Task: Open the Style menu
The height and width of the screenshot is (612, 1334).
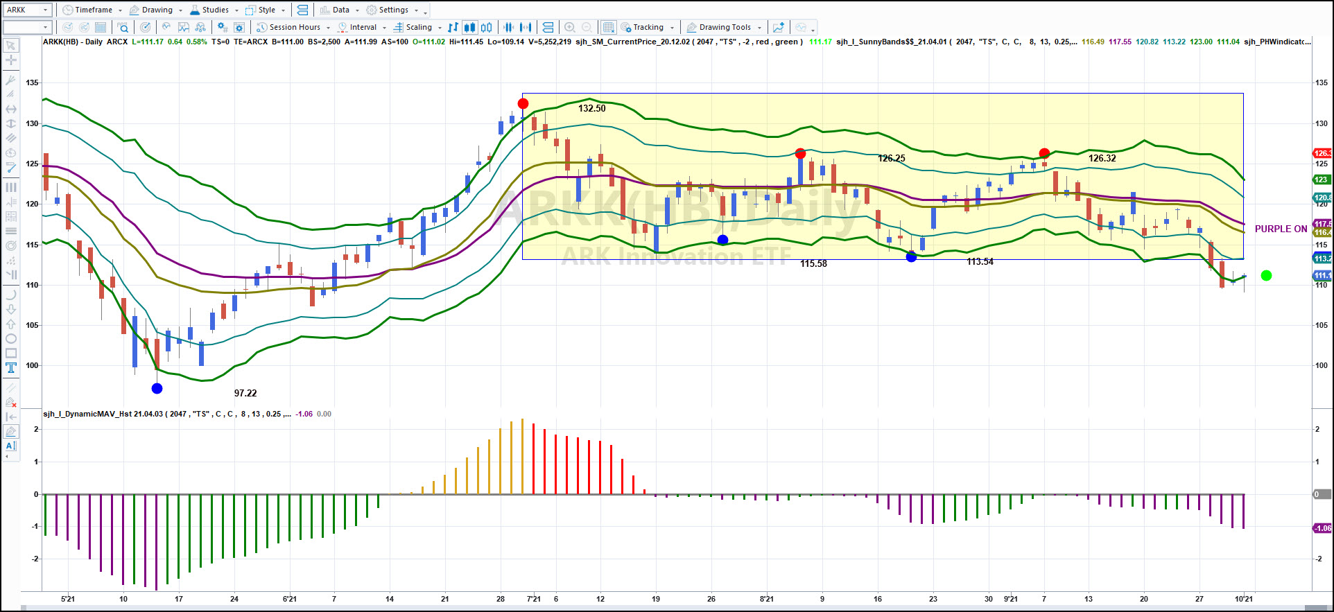Action: pos(261,10)
